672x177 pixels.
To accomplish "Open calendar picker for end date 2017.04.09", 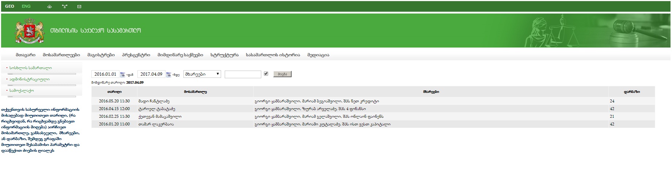I will (168, 75).
